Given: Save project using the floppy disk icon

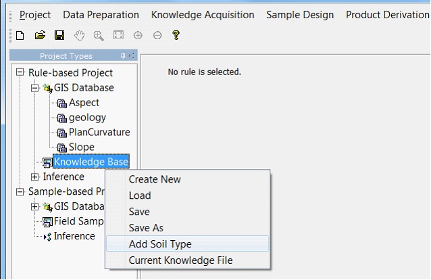Looking at the screenshot, I should click(59, 35).
